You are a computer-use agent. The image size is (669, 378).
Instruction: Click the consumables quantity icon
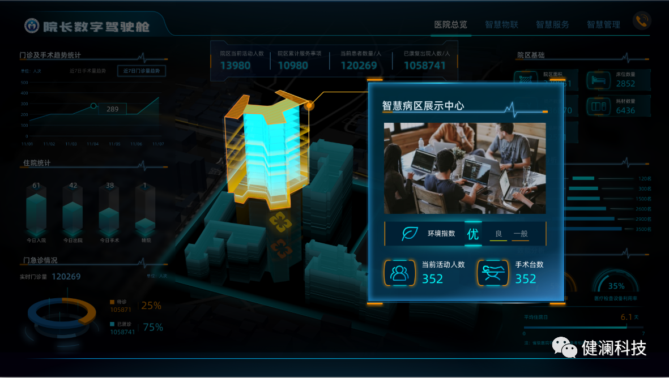pyautogui.click(x=599, y=106)
